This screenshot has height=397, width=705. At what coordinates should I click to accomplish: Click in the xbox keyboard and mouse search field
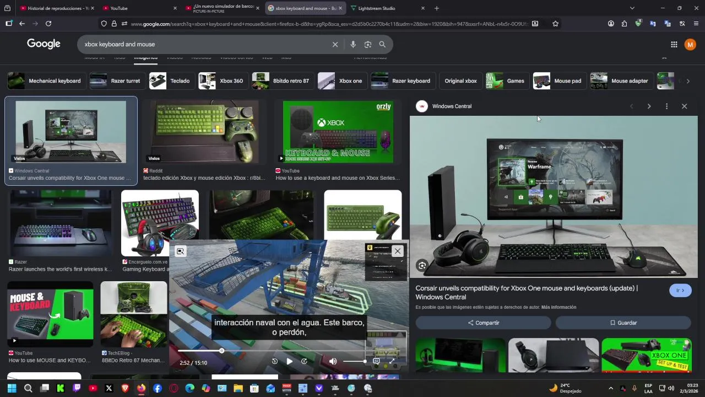pos(204,44)
